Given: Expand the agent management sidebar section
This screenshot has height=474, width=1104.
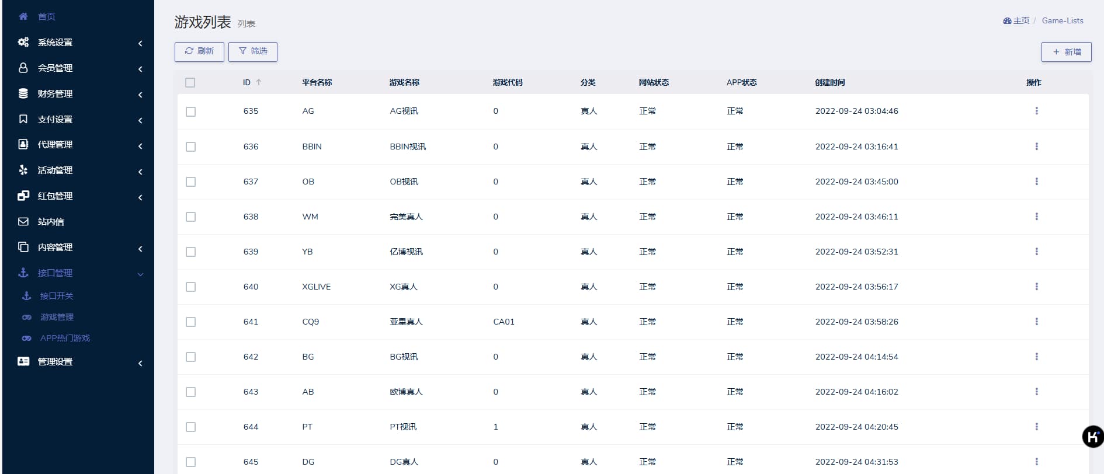Looking at the screenshot, I should [x=81, y=145].
